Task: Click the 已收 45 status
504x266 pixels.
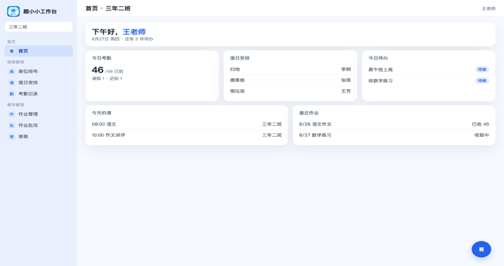Action: click(480, 124)
